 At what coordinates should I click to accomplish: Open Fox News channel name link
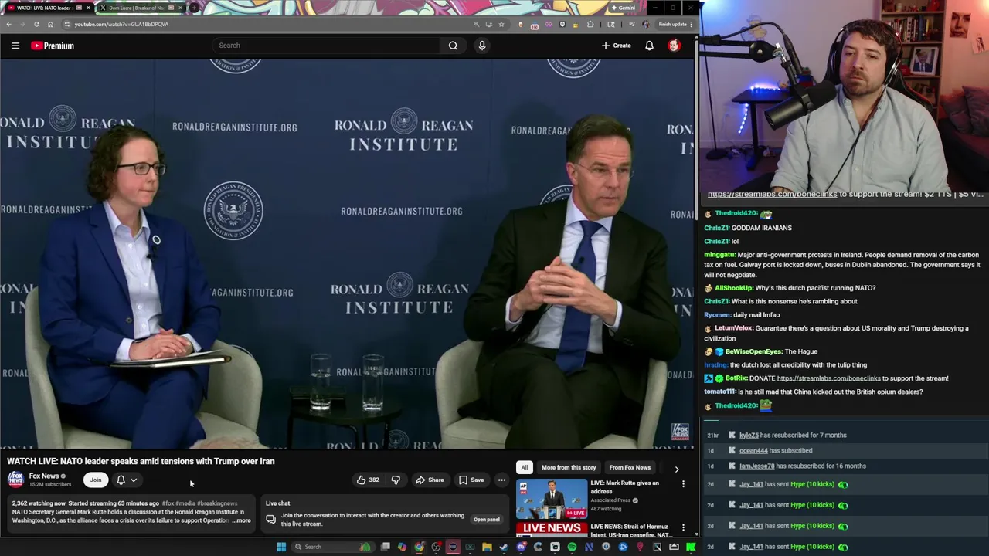click(44, 476)
